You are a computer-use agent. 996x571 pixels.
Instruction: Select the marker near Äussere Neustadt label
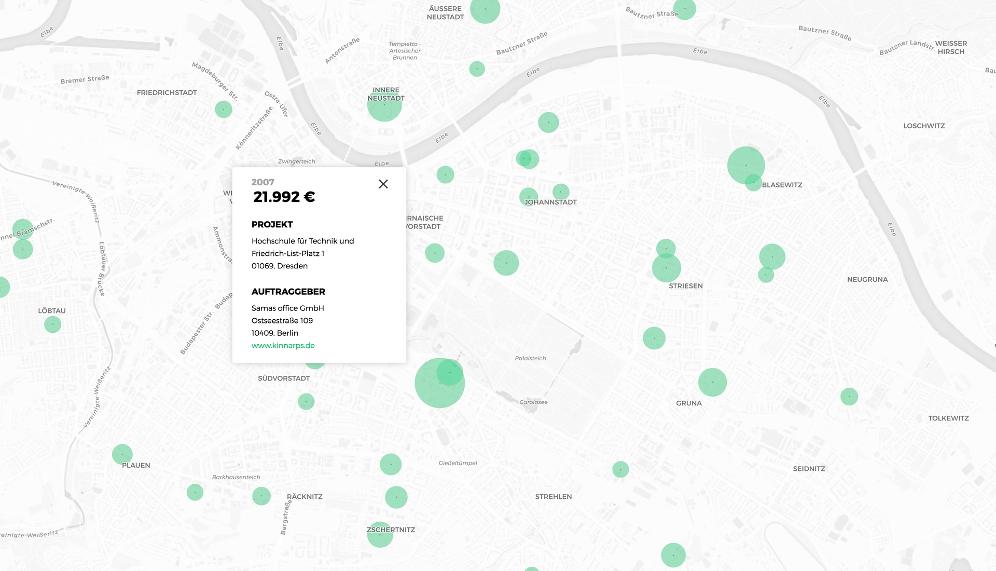(x=485, y=9)
